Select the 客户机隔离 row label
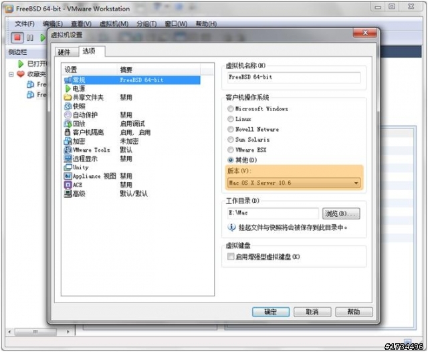Screen dimensions: 428x352 click(88, 133)
